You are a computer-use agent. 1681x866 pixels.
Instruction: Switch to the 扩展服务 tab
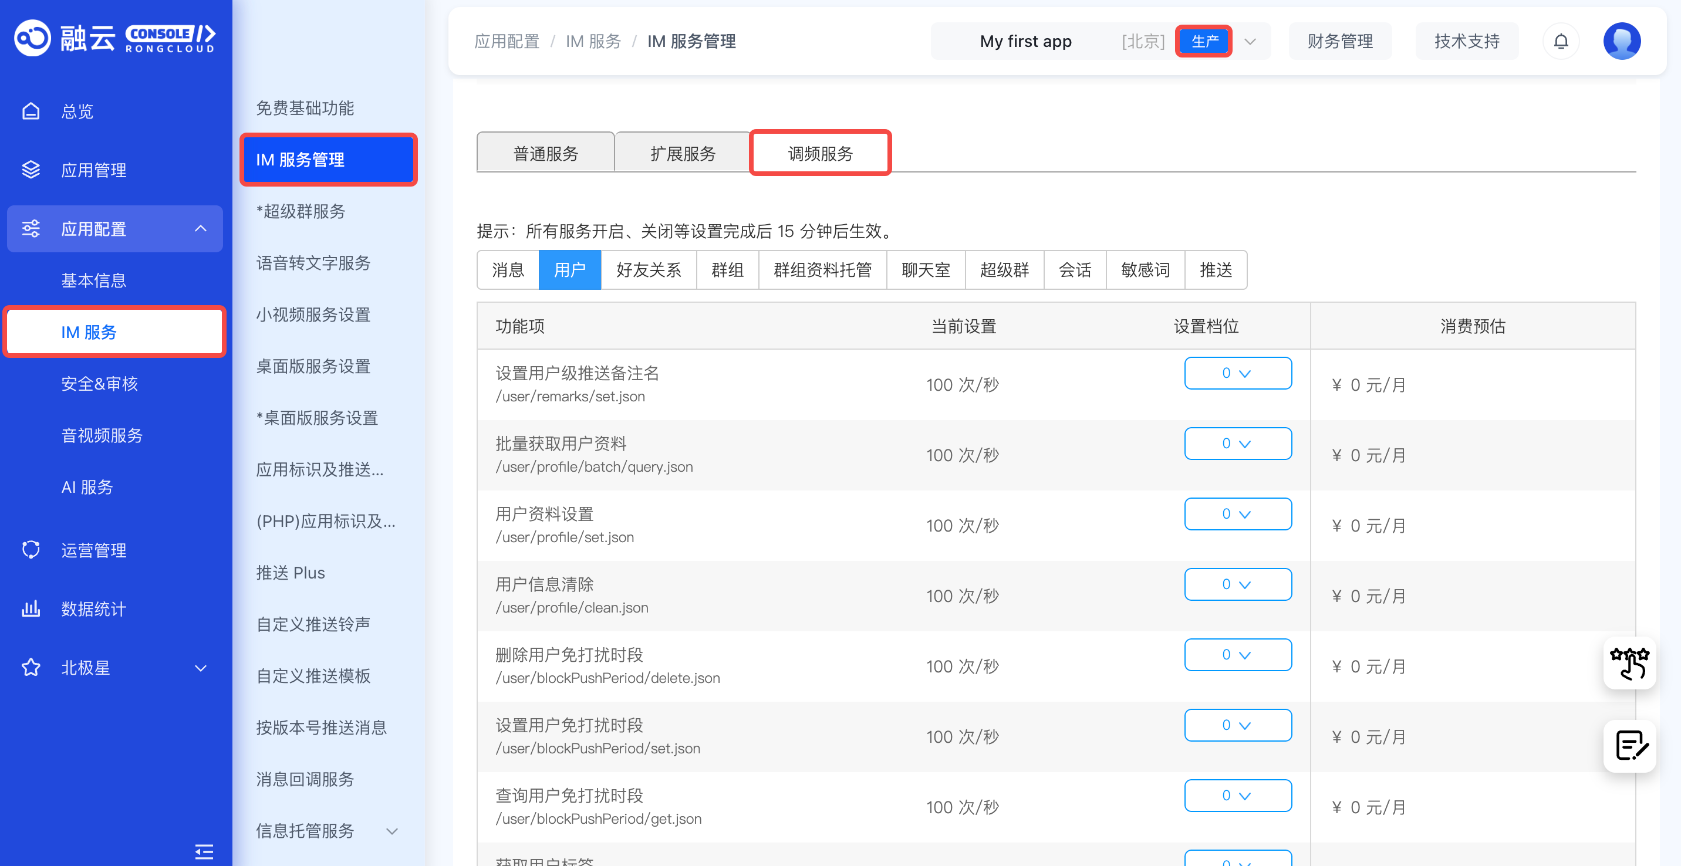coord(683,153)
